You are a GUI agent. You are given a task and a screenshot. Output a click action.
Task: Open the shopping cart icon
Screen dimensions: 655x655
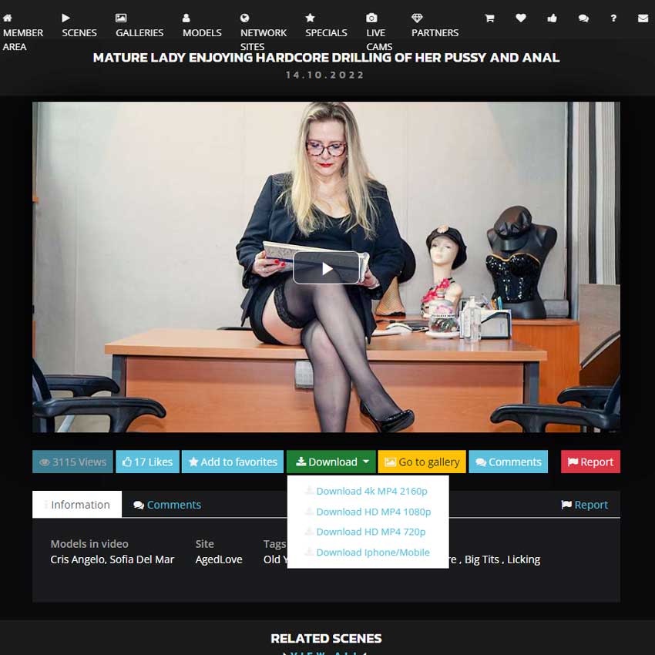click(489, 18)
